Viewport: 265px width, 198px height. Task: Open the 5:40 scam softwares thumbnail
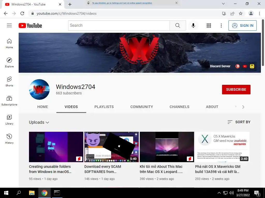(x=111, y=147)
